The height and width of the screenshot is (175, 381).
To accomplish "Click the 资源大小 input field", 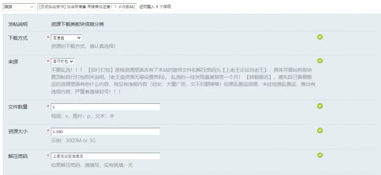I will click(x=105, y=132).
